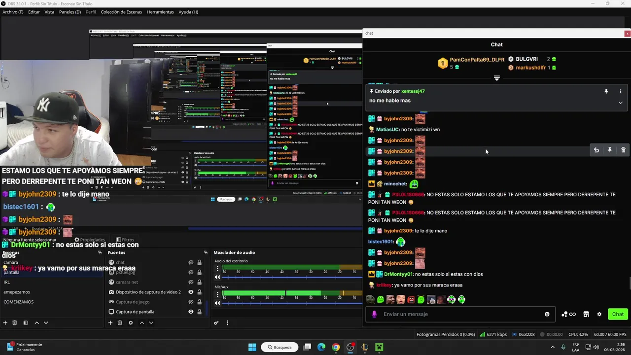Open the shop icon beside chat settings

(x=586, y=314)
